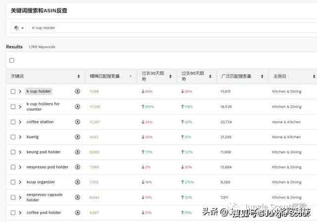
Task: Select the keyword 'kuerig'
Action: 33,137
